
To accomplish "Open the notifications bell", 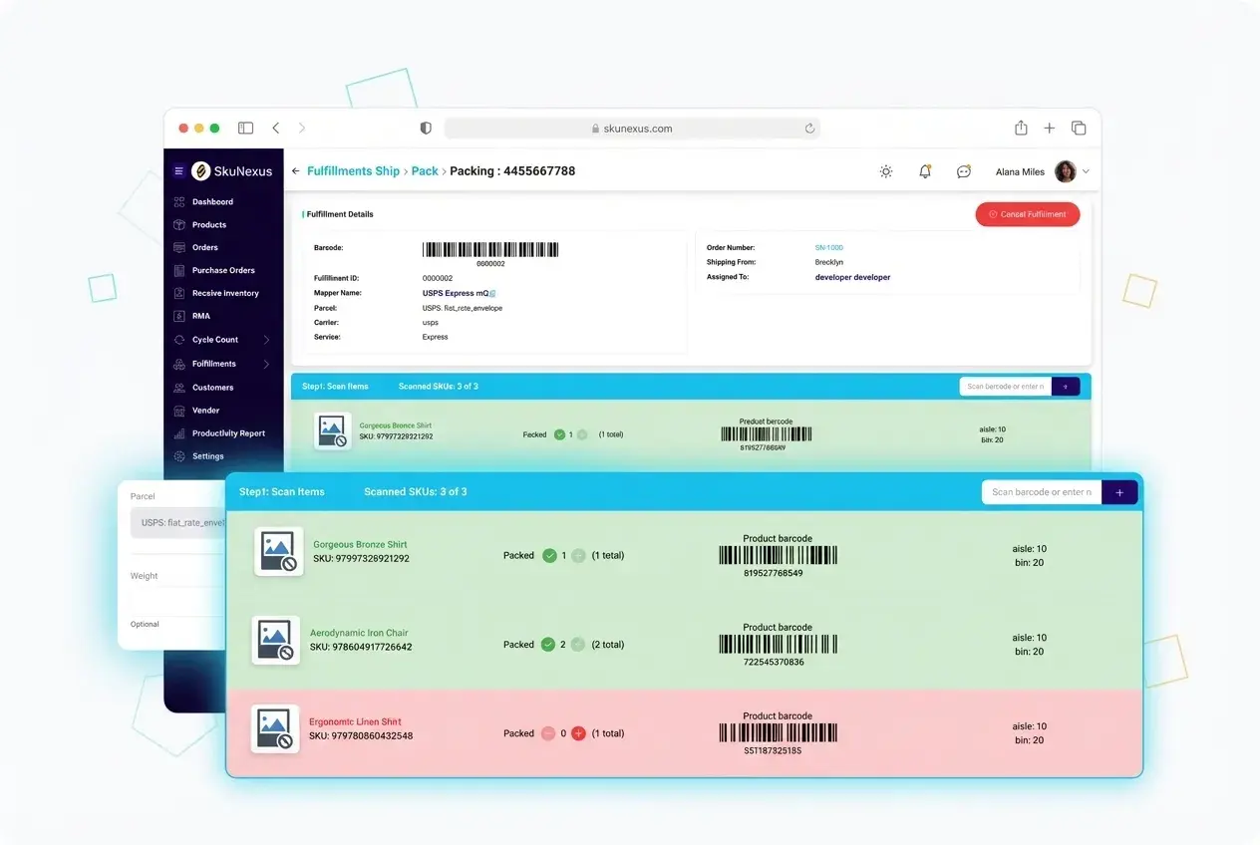I will coord(925,171).
